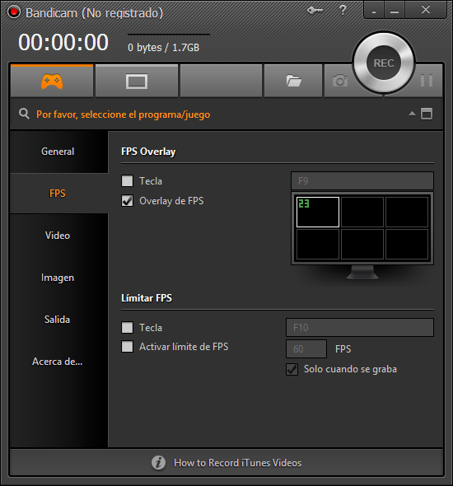Uncheck the Overlay de FPS checkbox
This screenshot has width=453, height=486.
(x=127, y=201)
